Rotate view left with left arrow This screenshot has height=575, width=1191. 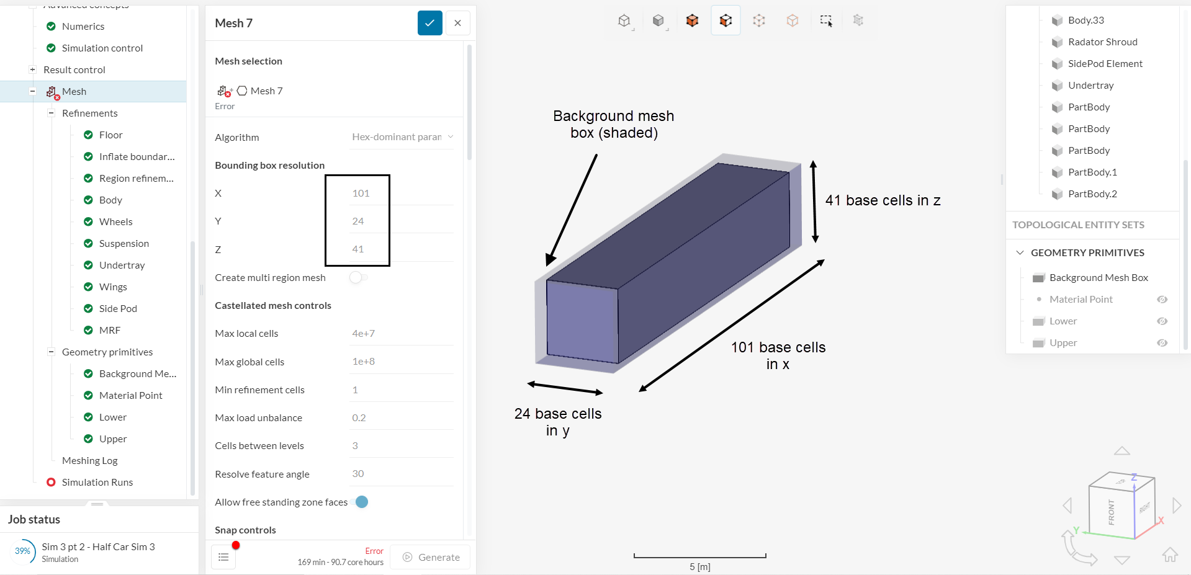(x=1067, y=505)
